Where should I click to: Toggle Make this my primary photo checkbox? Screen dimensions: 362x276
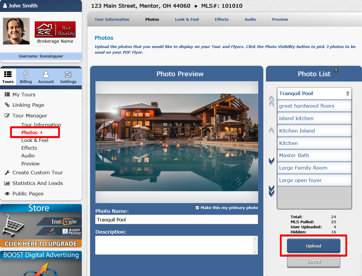click(197, 208)
